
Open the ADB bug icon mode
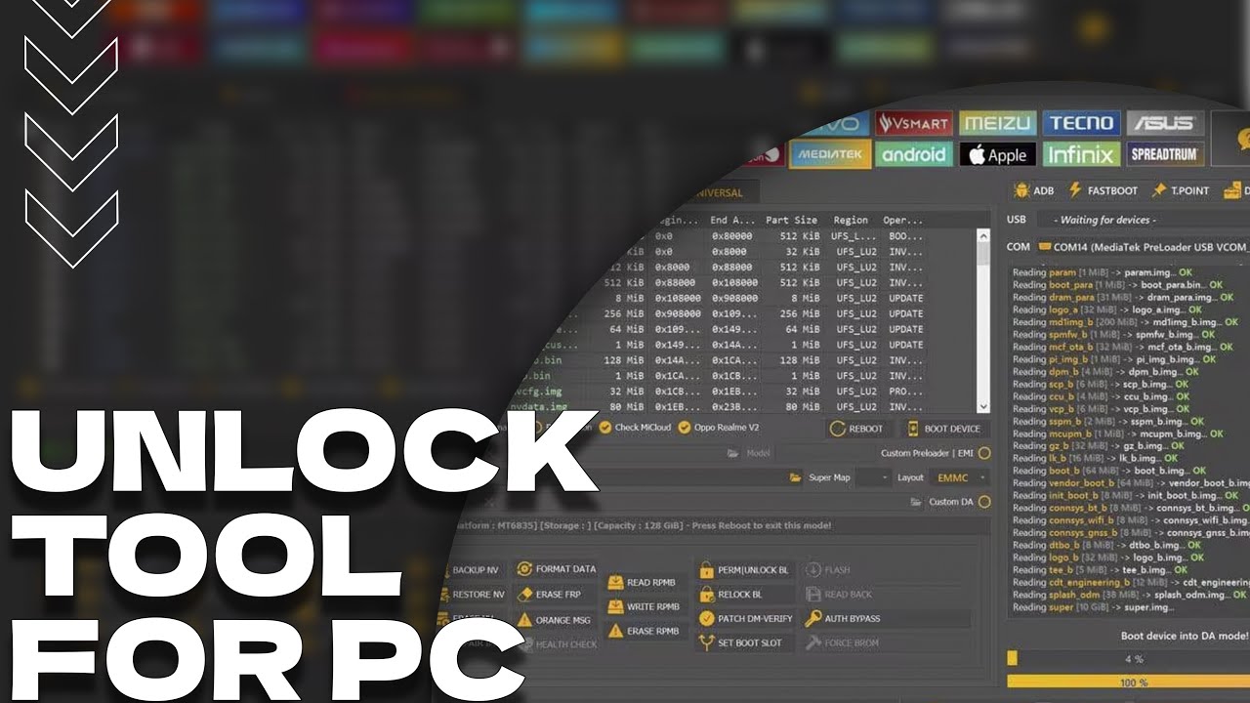(1034, 190)
